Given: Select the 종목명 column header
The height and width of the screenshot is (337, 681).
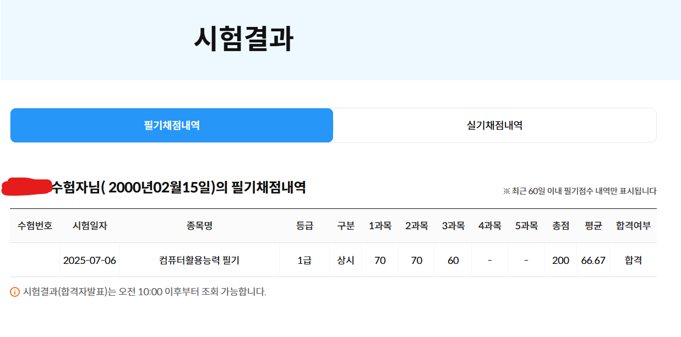Looking at the screenshot, I should point(199,226).
